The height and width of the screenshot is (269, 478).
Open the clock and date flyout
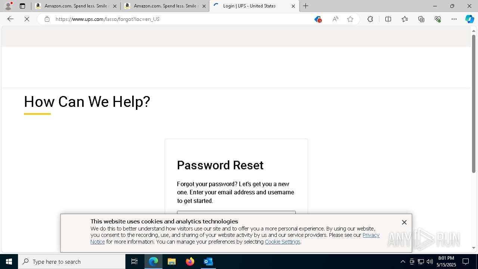pyautogui.click(x=446, y=262)
